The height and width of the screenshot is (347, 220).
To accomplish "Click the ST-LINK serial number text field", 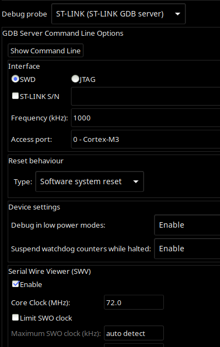I will click(145, 96).
